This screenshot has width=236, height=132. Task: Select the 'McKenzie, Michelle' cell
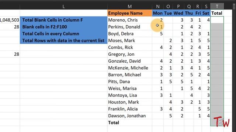tap(129, 68)
